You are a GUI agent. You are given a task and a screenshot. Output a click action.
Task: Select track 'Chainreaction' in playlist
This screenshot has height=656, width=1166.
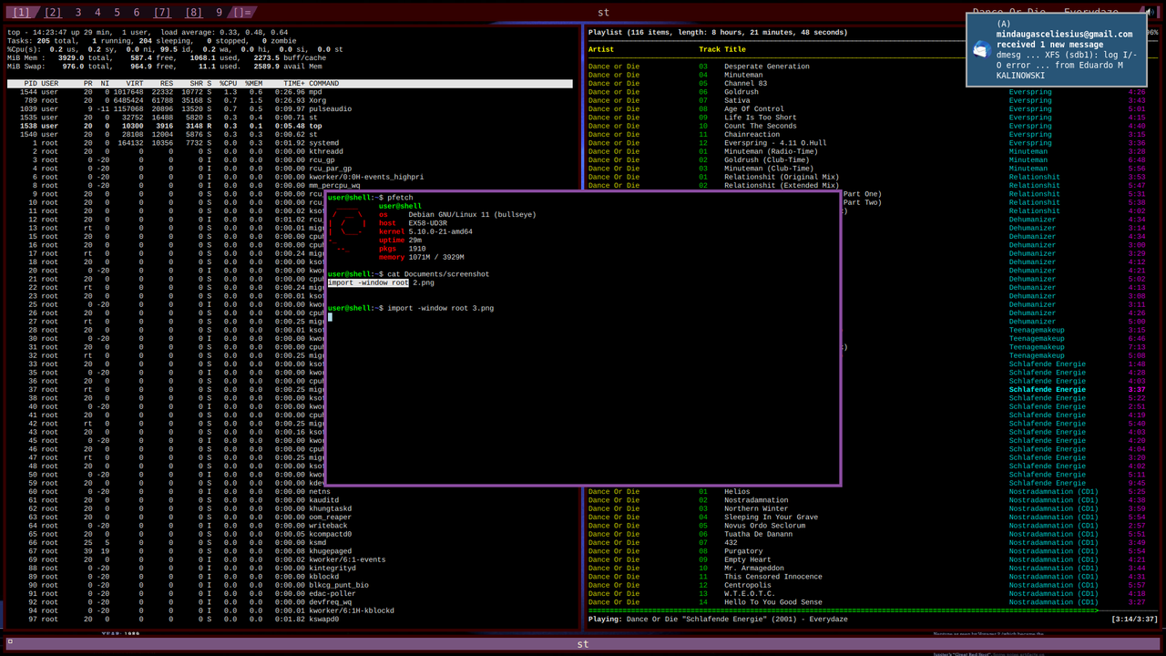point(865,135)
